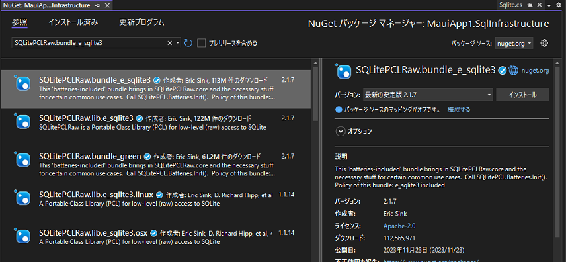Open the open-documents list dropdown arrow

549,5
